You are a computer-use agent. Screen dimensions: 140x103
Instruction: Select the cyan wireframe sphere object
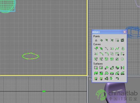8,6
